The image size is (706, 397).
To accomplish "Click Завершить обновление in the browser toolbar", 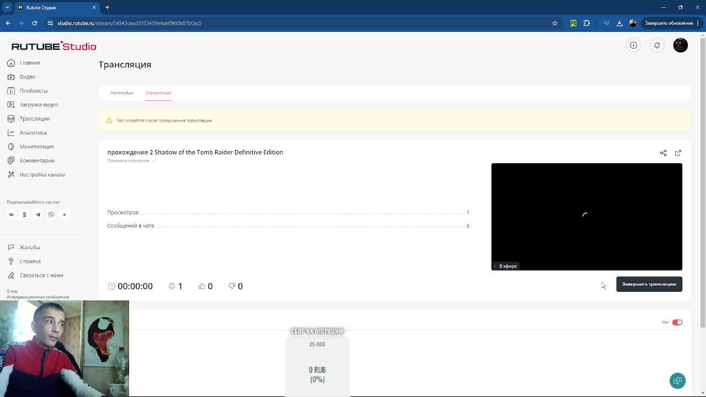I will [669, 23].
